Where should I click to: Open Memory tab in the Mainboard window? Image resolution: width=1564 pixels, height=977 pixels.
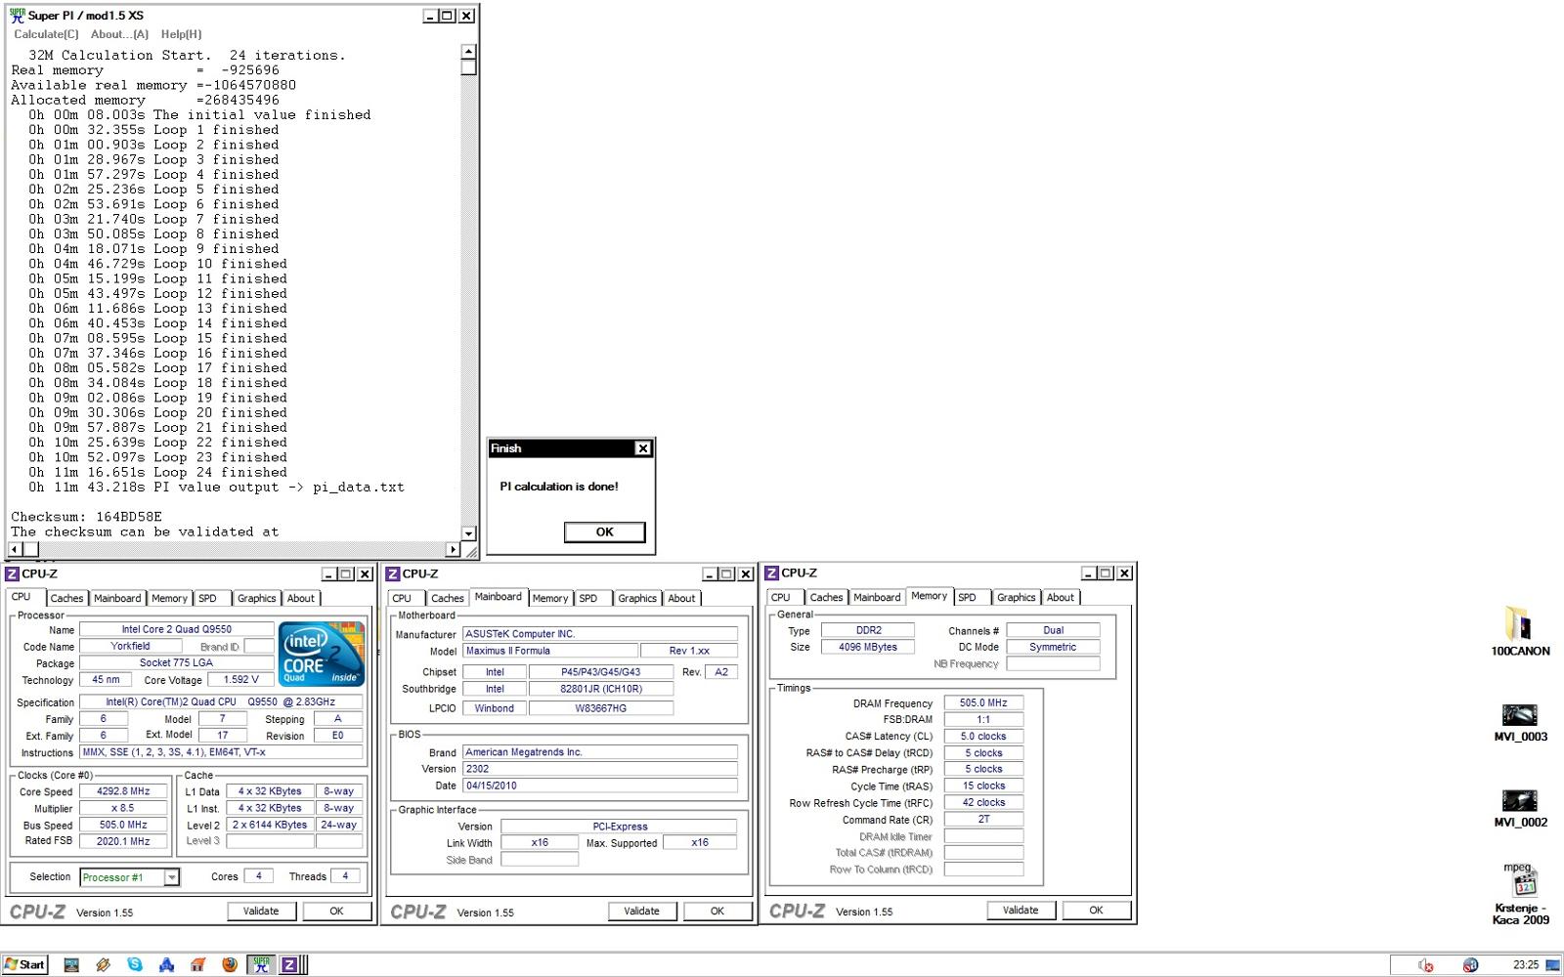[x=550, y=598]
